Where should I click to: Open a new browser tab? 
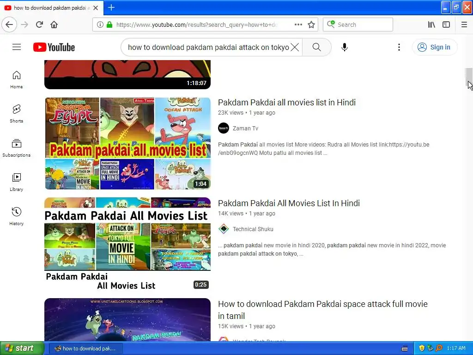tap(111, 7)
